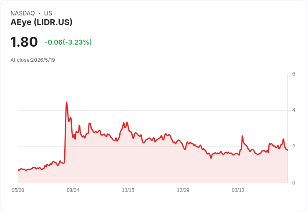Screen dimensions: 307x212
Task: Click the current price 1.80
Action: pos(24,42)
